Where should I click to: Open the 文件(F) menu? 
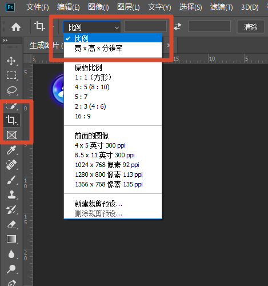(37, 7)
